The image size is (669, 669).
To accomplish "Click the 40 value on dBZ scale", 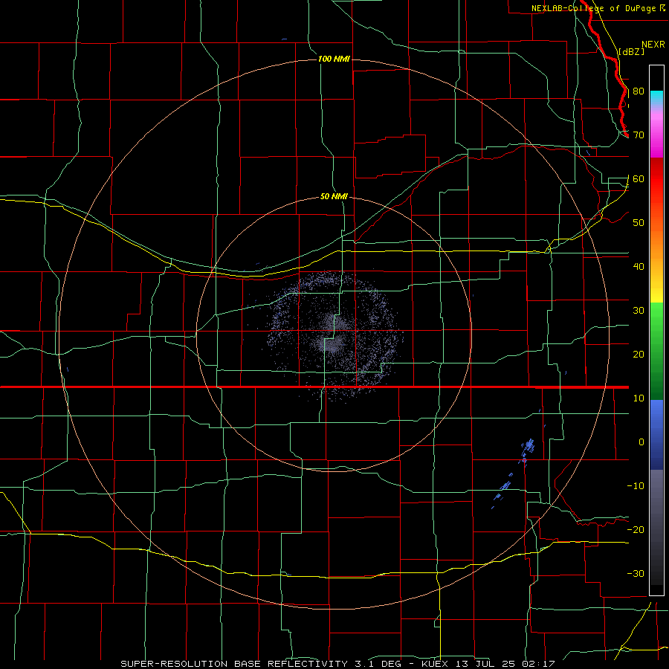I will (639, 267).
